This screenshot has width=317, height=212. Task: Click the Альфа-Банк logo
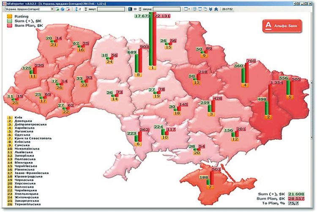pyautogui.click(x=282, y=26)
